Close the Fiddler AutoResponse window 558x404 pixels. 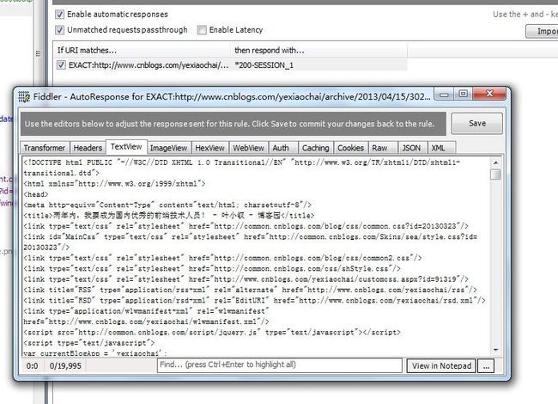[489, 94]
